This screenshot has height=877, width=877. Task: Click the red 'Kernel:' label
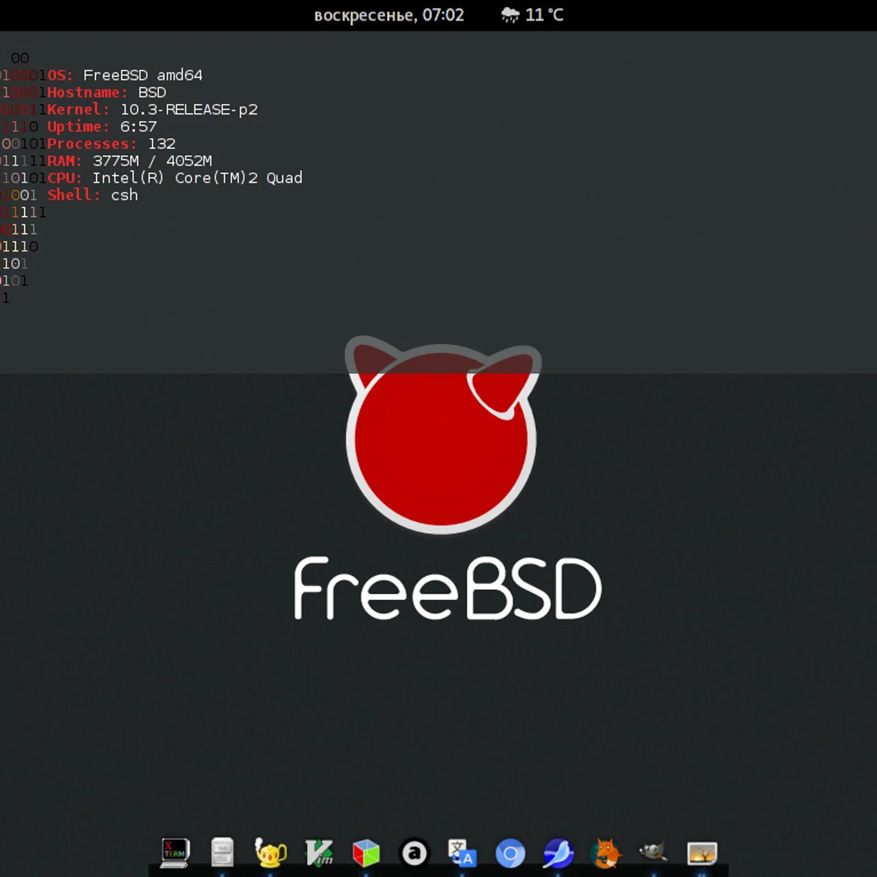click(x=78, y=110)
